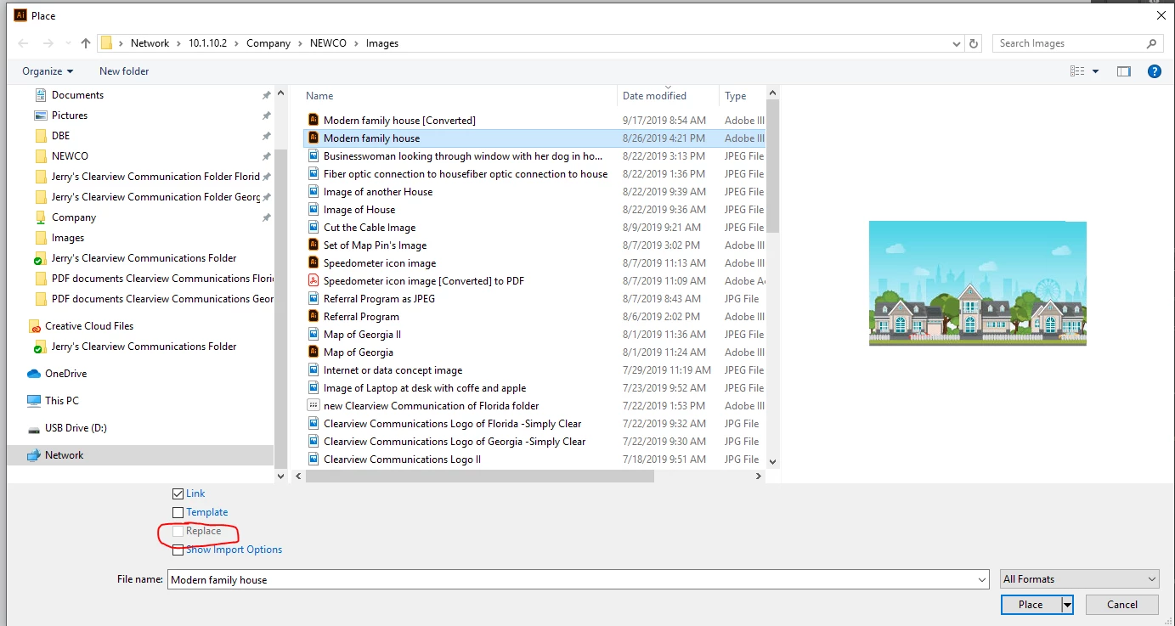Expand the address bar history dropdown
Viewport: 1175px width, 626px height.
[x=958, y=43]
